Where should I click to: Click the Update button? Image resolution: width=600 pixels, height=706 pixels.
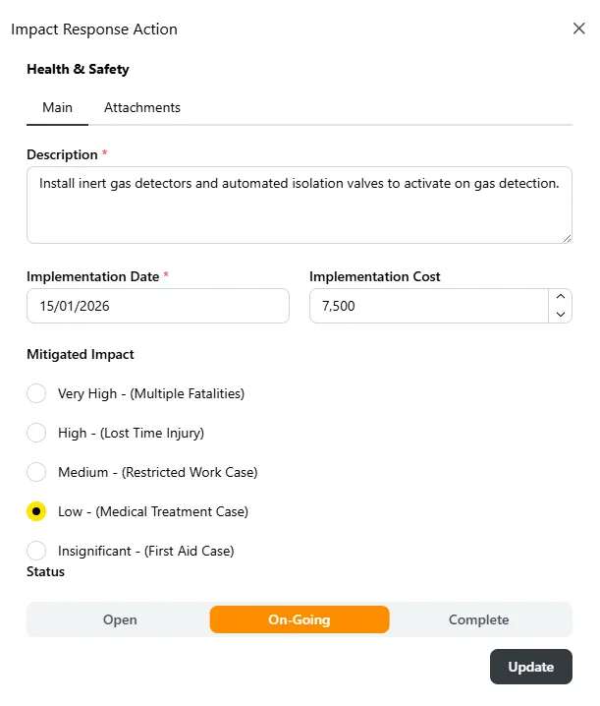[530, 667]
